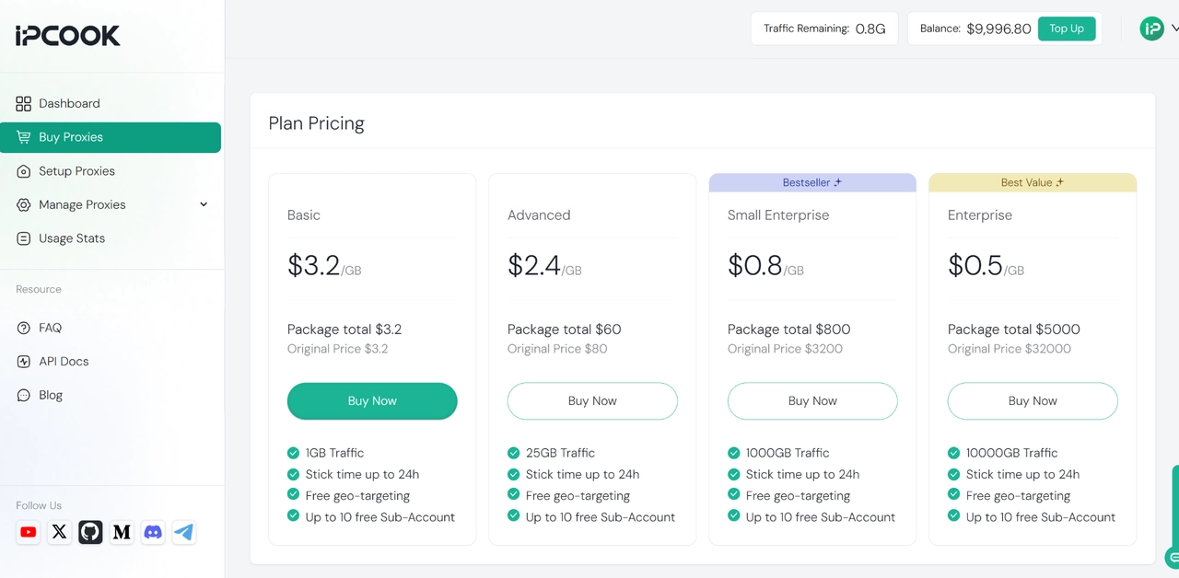Click the X (Twitter) icon
The height and width of the screenshot is (578, 1179).
(59, 532)
